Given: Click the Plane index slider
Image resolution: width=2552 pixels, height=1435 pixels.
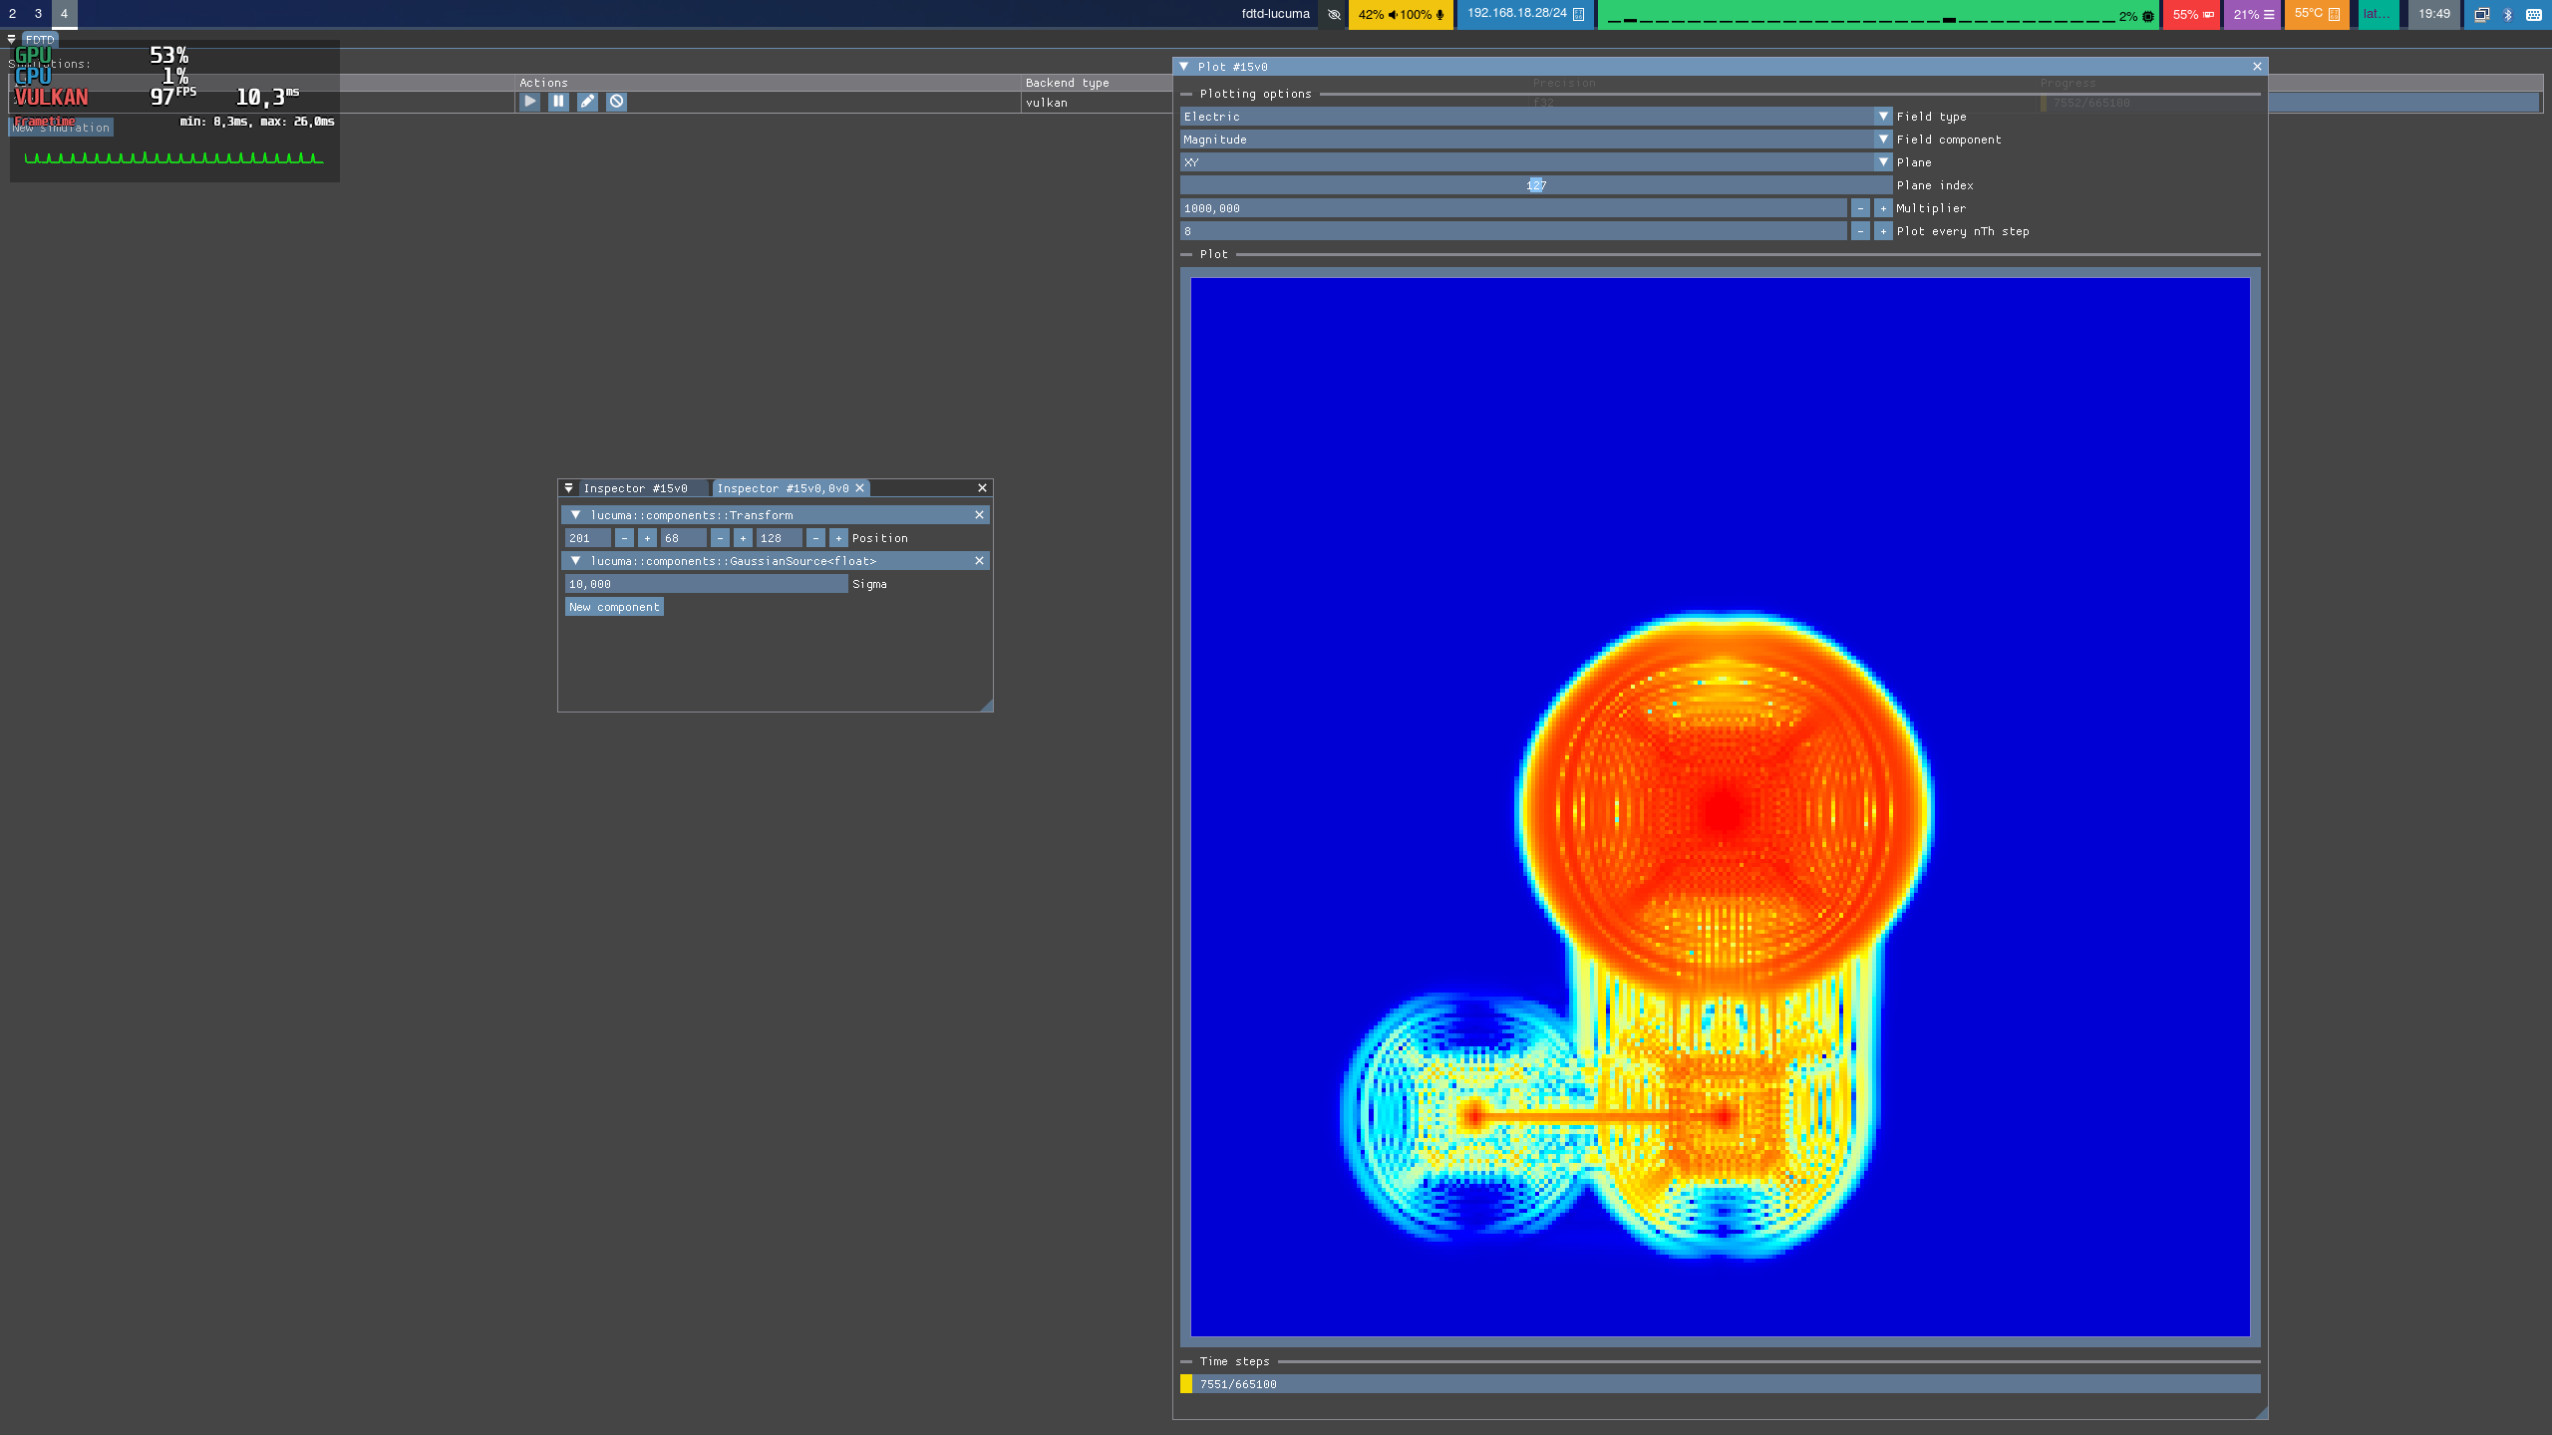Looking at the screenshot, I should pyautogui.click(x=1535, y=185).
